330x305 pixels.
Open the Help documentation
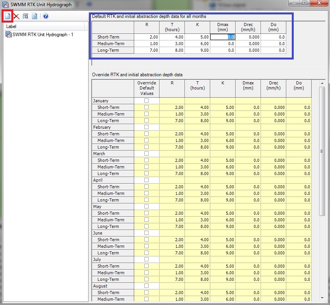45,16
